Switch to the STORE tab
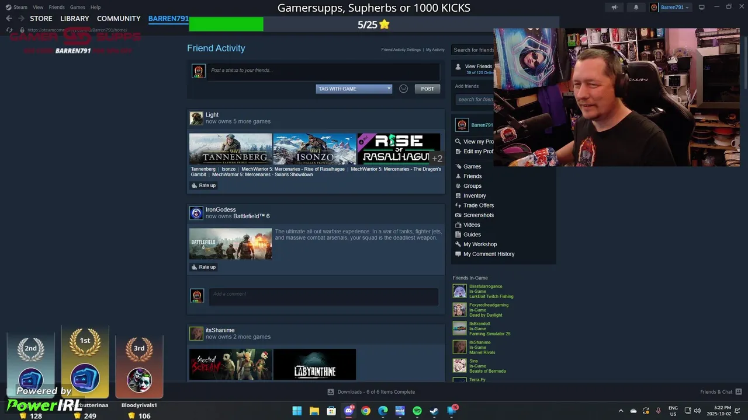The height and width of the screenshot is (420, 748). [41, 19]
